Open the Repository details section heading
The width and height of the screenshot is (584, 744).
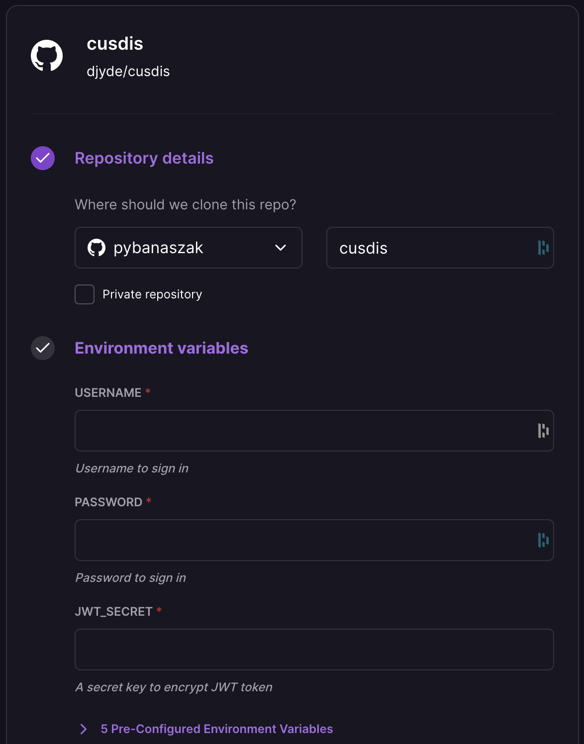(x=144, y=158)
